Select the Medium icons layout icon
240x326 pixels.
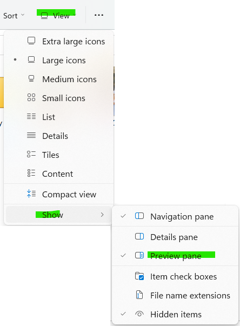point(31,78)
